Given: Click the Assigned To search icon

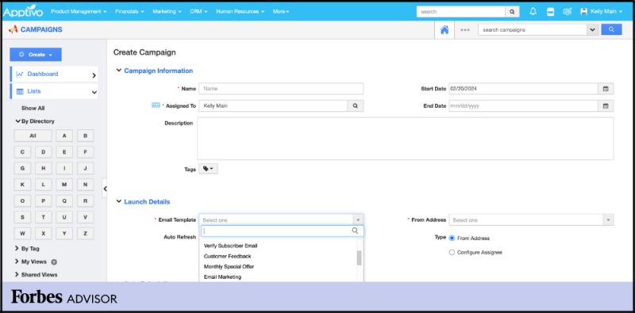Looking at the screenshot, I should 355,106.
